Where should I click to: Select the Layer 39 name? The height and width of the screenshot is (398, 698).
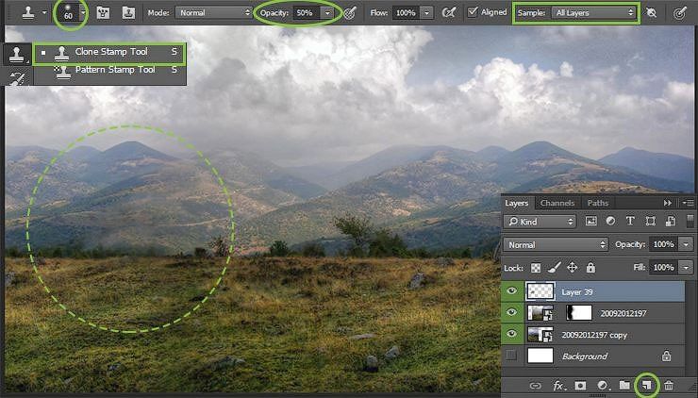[x=577, y=292]
